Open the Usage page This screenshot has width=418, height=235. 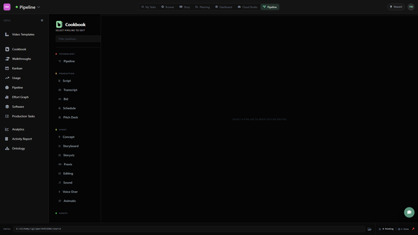pyautogui.click(x=13, y=78)
